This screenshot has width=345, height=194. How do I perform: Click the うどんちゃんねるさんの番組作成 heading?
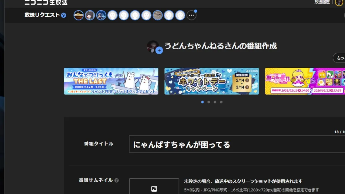(x=220, y=46)
